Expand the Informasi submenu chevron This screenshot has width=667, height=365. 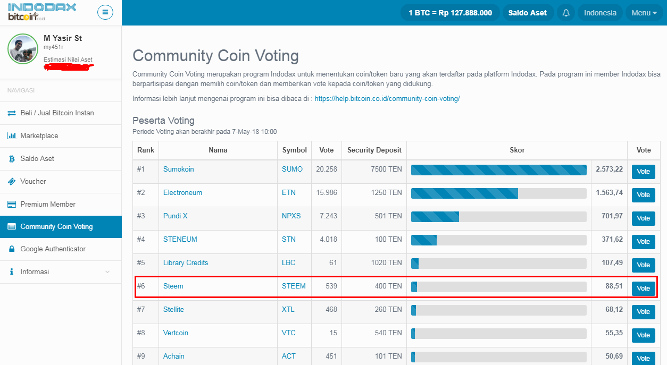(107, 272)
